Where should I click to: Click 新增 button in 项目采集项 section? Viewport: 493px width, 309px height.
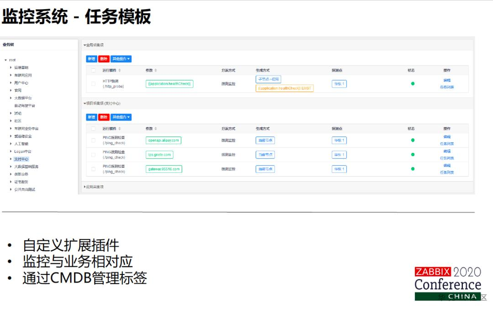pos(91,117)
